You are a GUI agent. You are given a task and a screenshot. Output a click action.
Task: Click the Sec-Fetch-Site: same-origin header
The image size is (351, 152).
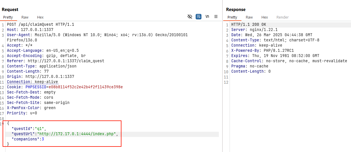38,103
